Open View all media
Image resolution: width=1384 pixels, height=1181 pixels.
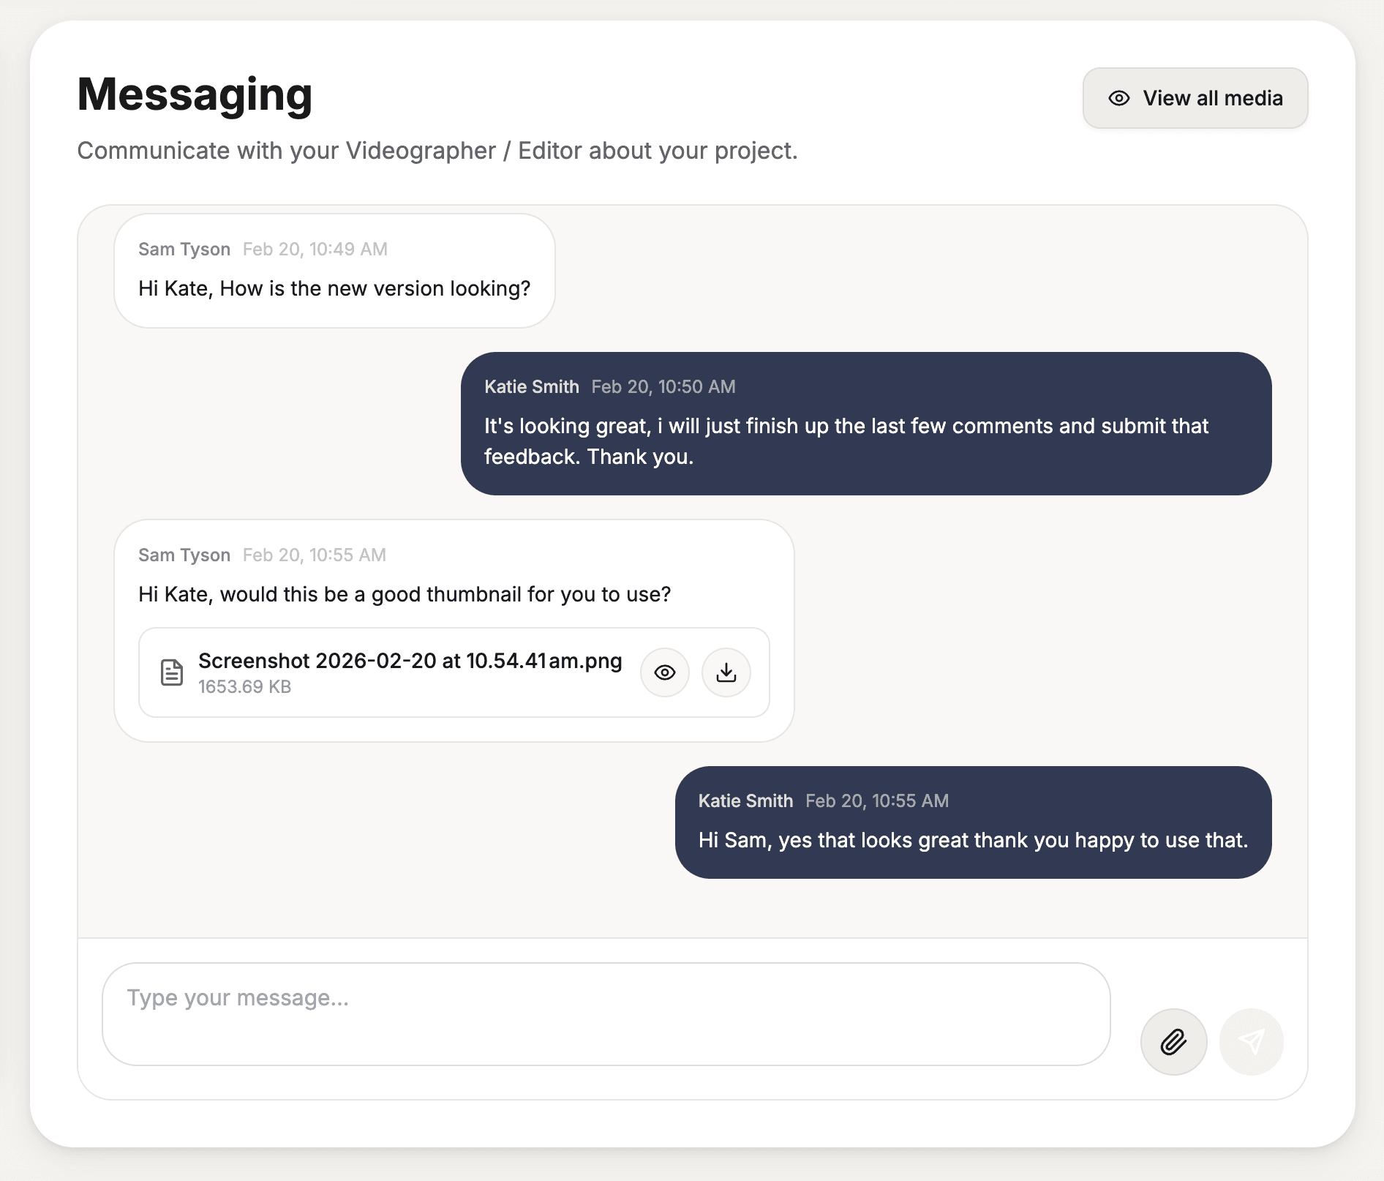pyautogui.click(x=1195, y=98)
